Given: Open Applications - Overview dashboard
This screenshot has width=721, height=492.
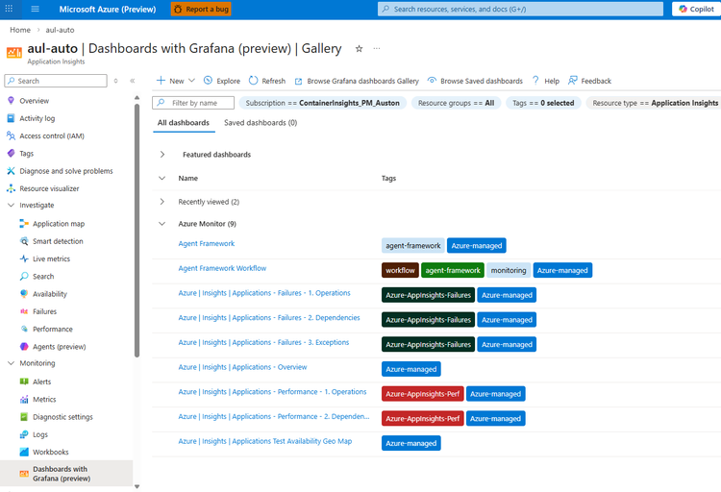Looking at the screenshot, I should point(242,367).
